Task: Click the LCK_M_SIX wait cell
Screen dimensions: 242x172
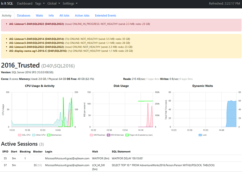Action: (99, 167)
